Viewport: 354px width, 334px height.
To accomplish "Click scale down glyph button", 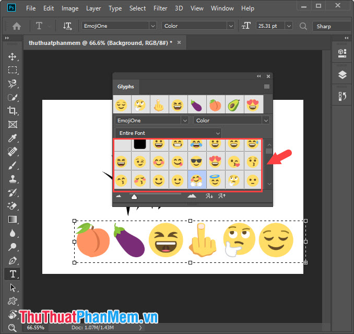I will [209, 195].
